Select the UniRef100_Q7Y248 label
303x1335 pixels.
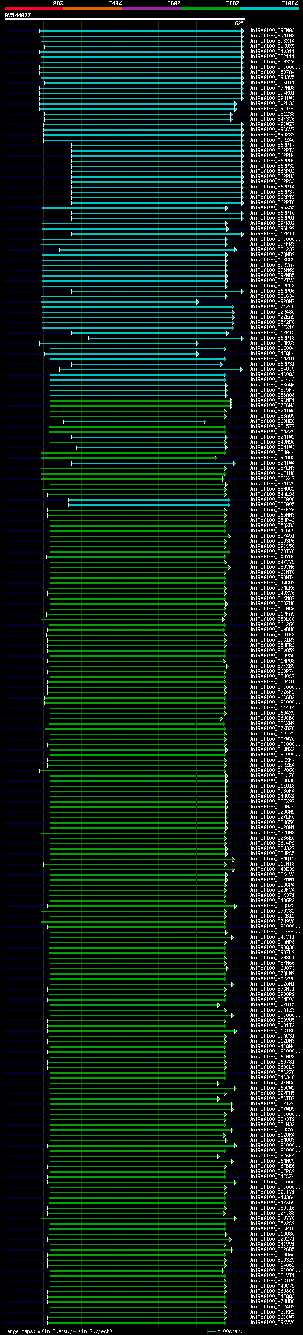[x=272, y=307]
